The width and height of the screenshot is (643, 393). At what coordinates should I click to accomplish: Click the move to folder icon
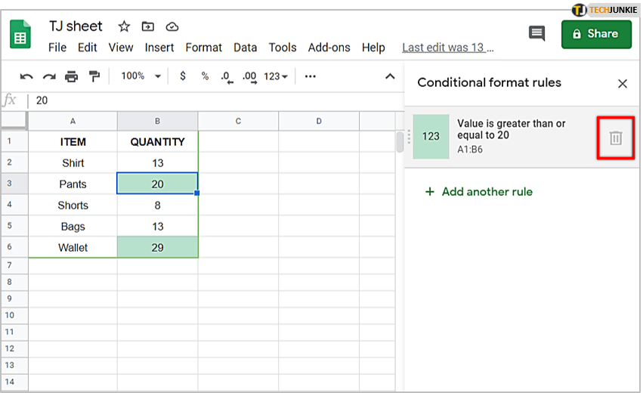(148, 26)
